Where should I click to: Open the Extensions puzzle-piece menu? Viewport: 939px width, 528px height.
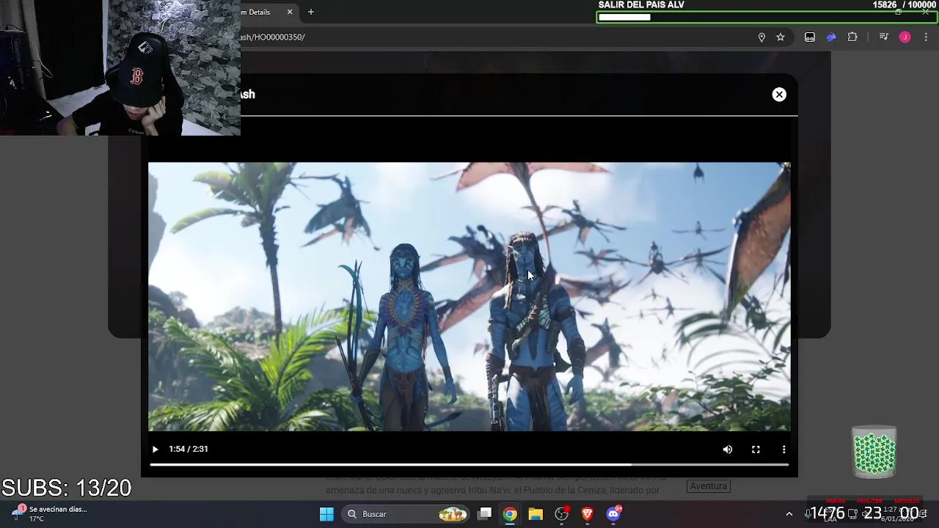[x=852, y=37]
